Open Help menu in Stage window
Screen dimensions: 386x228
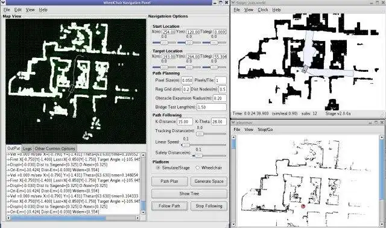pyautogui.click(x=276, y=10)
